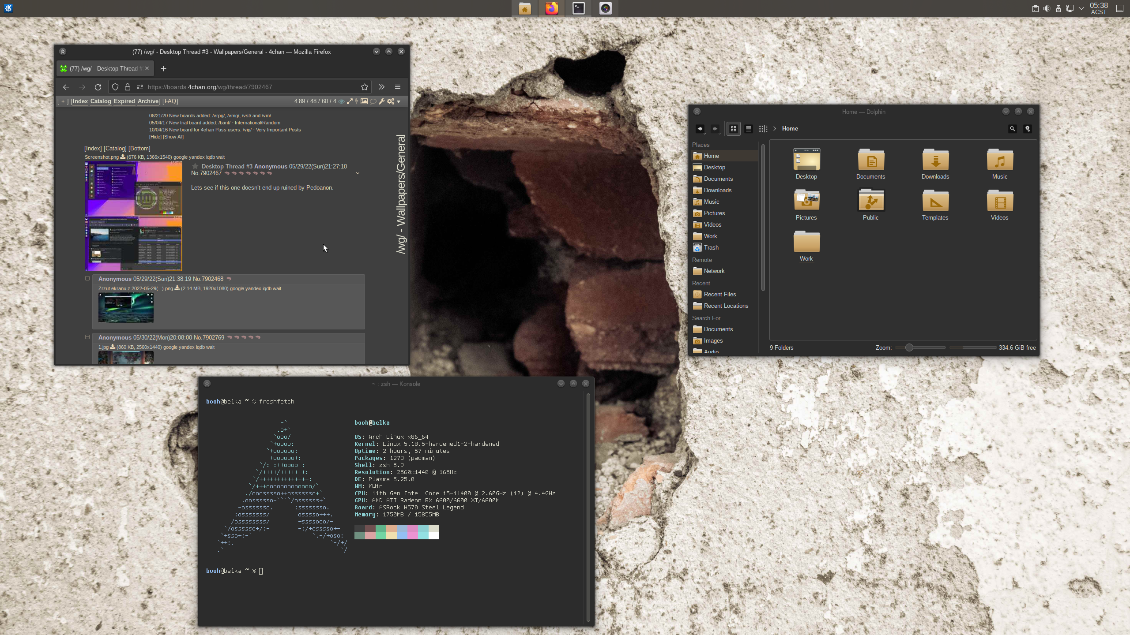Image resolution: width=1130 pixels, height=635 pixels.
Task: Select Trash in Dolphin's Places panel
Action: click(724, 248)
